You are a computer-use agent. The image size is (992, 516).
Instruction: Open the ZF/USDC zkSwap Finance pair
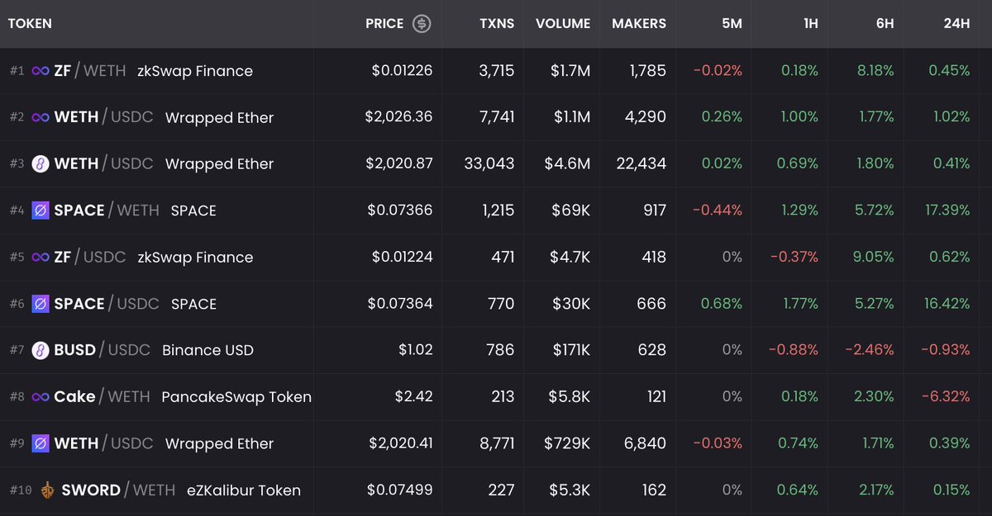496,257
